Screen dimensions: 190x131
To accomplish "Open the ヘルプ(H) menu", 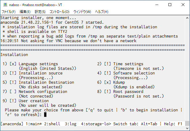I will coord(102,12).
